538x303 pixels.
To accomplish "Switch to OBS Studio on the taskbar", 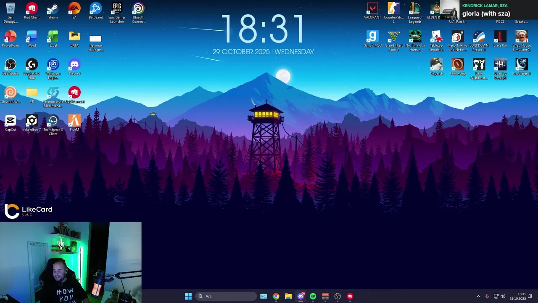I will [x=338, y=296].
